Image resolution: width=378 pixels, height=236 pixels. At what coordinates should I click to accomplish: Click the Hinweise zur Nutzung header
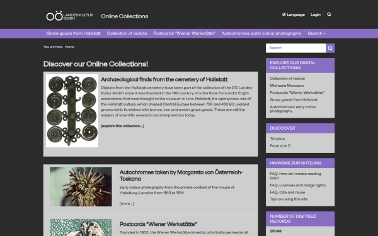(x=300, y=163)
